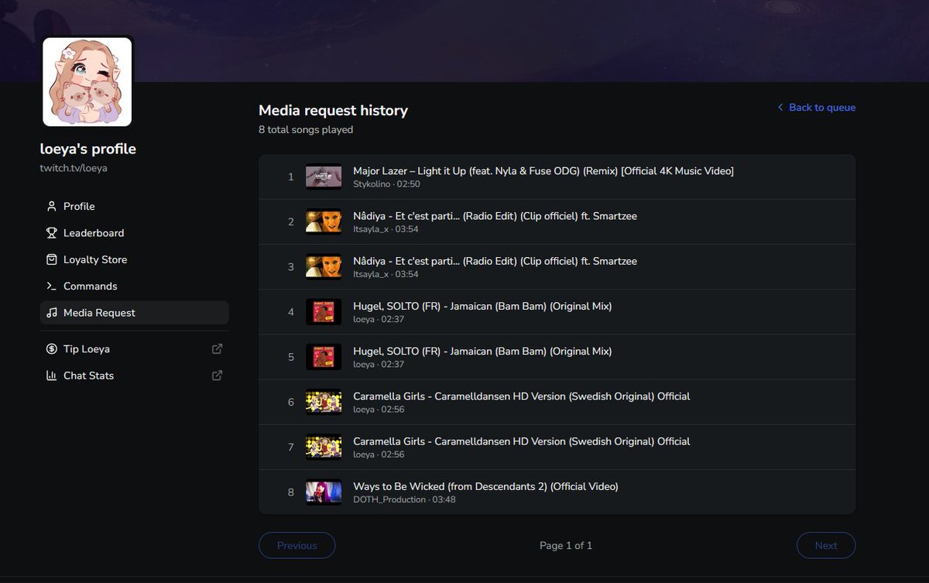Click the Leaderboard trophy icon
The height and width of the screenshot is (583, 929).
pos(52,233)
